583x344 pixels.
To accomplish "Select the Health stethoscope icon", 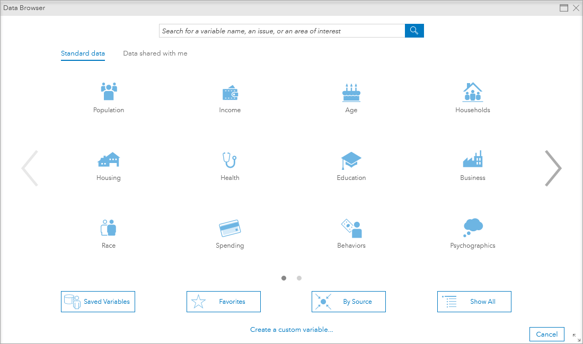I will (x=230, y=160).
